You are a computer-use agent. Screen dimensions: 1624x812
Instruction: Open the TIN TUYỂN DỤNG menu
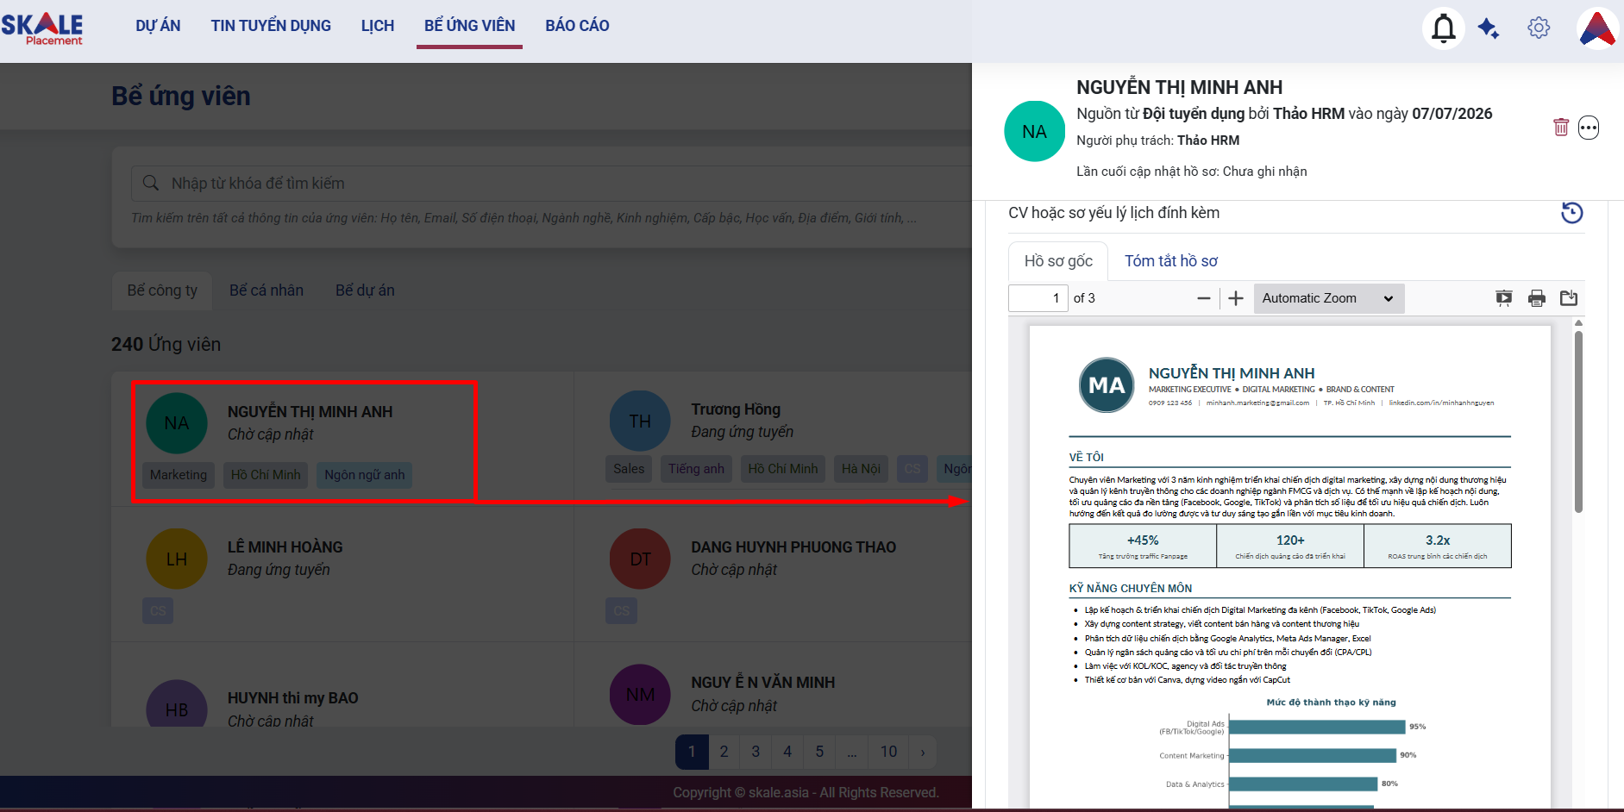271,26
